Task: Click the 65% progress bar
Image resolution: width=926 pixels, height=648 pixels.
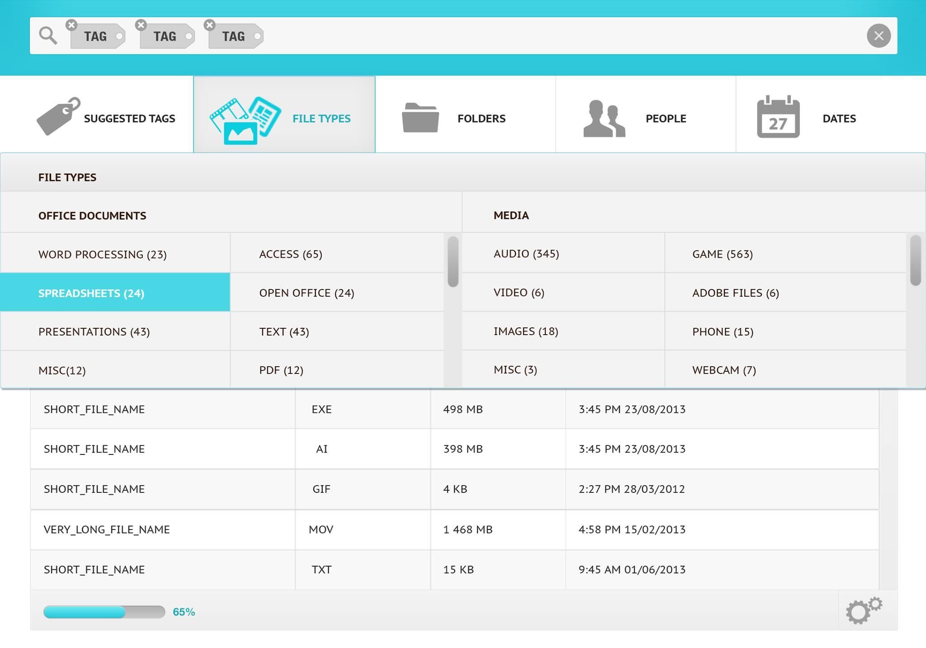Action: pos(104,612)
